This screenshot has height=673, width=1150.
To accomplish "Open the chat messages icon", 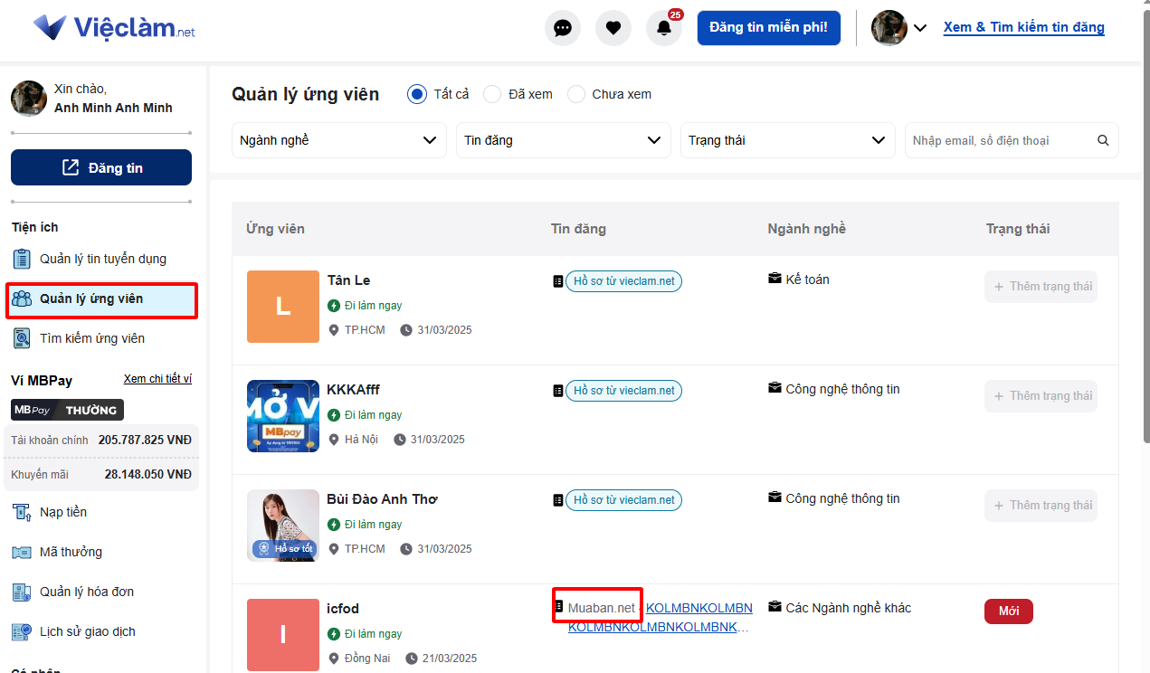I will pyautogui.click(x=563, y=28).
